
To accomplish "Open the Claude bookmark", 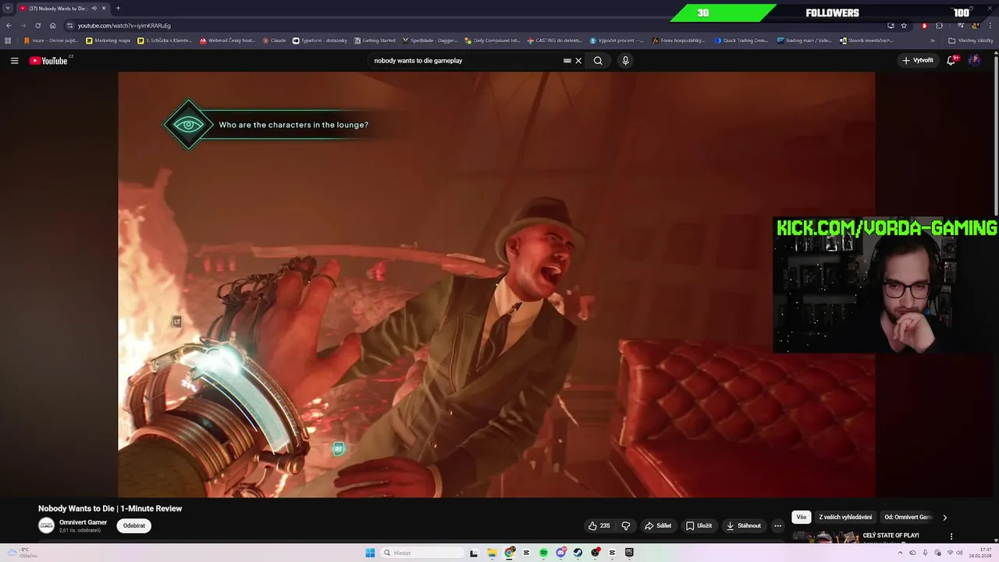I will 274,41.
